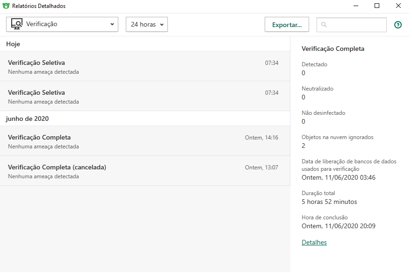Click inside the search input field
This screenshot has width=412, height=273.
click(x=355, y=25)
